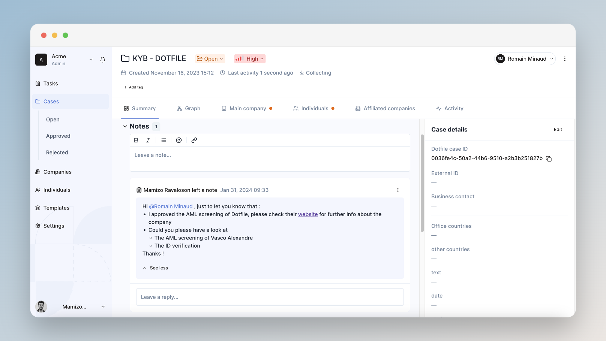Collapse the Notes section
The image size is (606, 341).
pyautogui.click(x=125, y=126)
